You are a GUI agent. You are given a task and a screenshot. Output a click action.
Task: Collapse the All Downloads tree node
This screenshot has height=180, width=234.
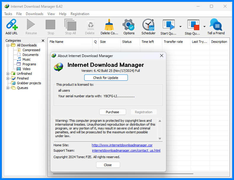(x=8, y=45)
